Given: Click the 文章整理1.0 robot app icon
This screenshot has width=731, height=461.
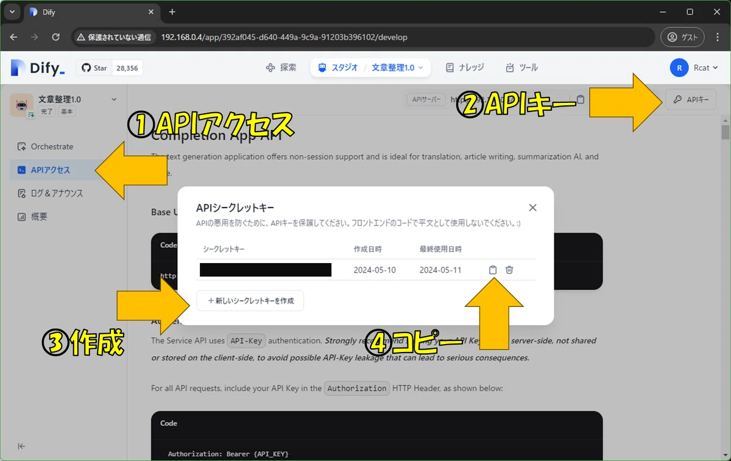Looking at the screenshot, I should (21, 105).
